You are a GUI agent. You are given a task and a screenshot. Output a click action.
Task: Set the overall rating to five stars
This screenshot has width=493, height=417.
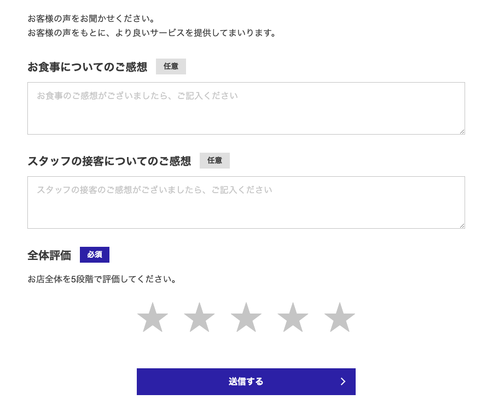pos(340,318)
